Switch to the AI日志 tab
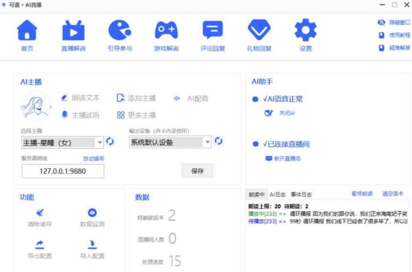Screen dimensions: 412x272 click(277, 194)
